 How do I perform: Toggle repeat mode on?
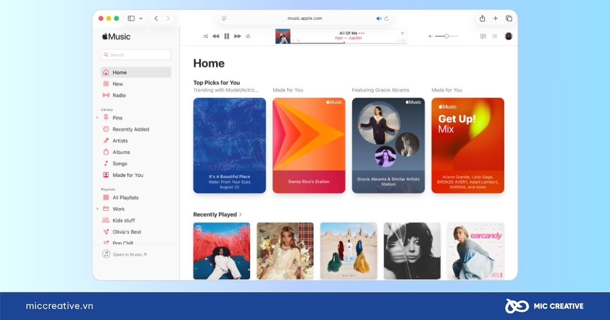point(248,36)
